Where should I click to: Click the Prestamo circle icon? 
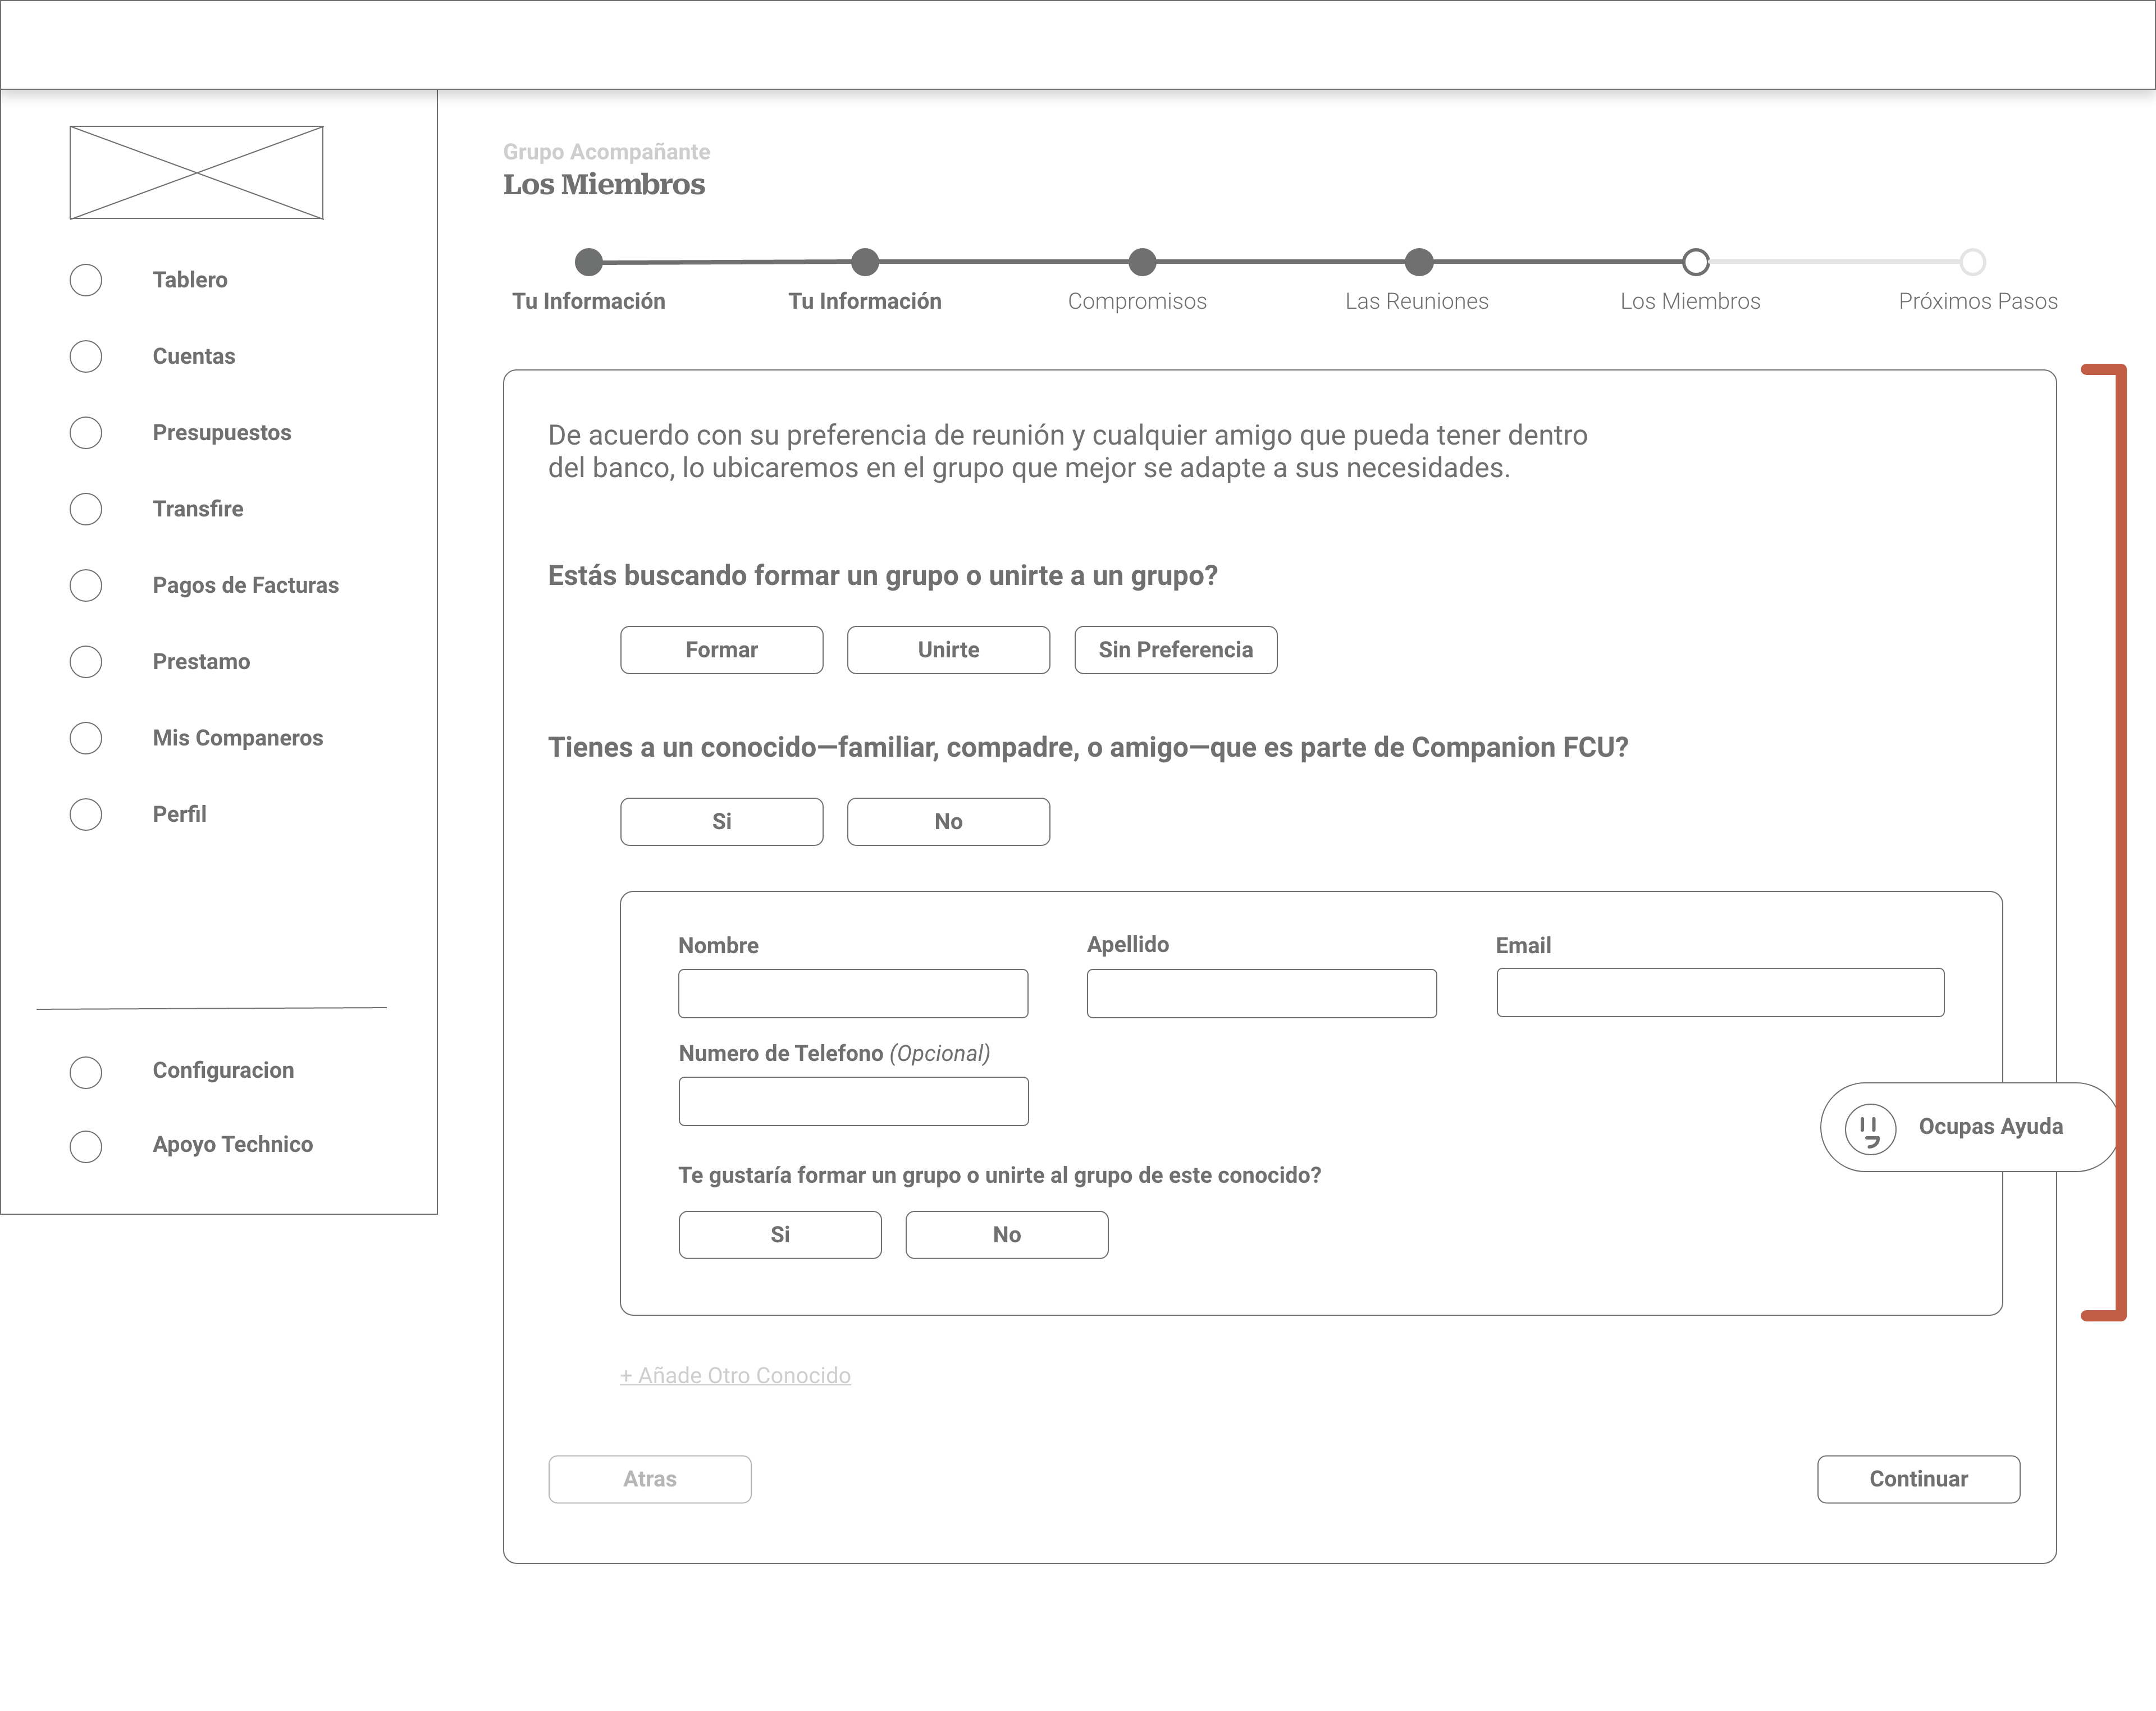[86, 662]
